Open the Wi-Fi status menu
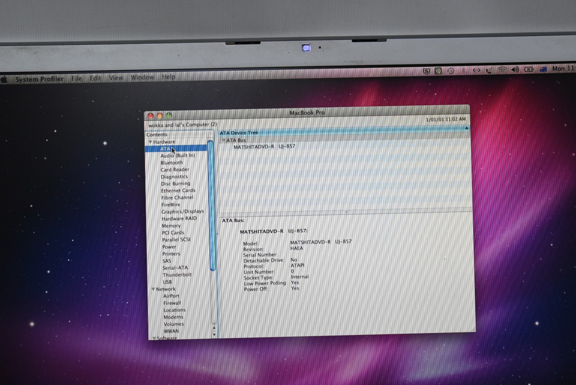 click(x=502, y=70)
